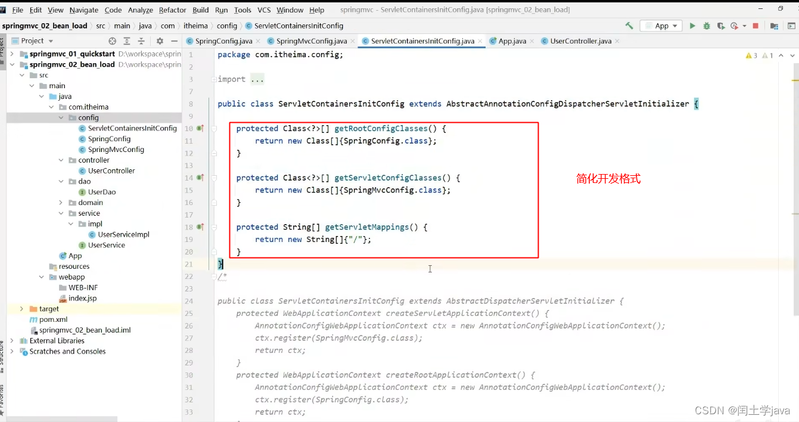Click the run anything window icon

(791, 26)
